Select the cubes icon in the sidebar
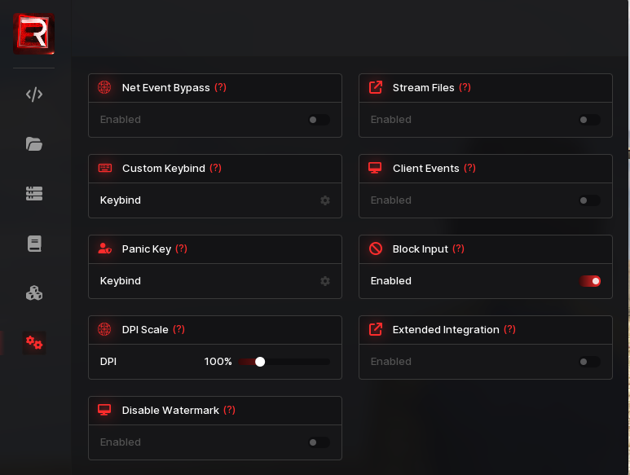The width and height of the screenshot is (630, 475). pos(34,293)
